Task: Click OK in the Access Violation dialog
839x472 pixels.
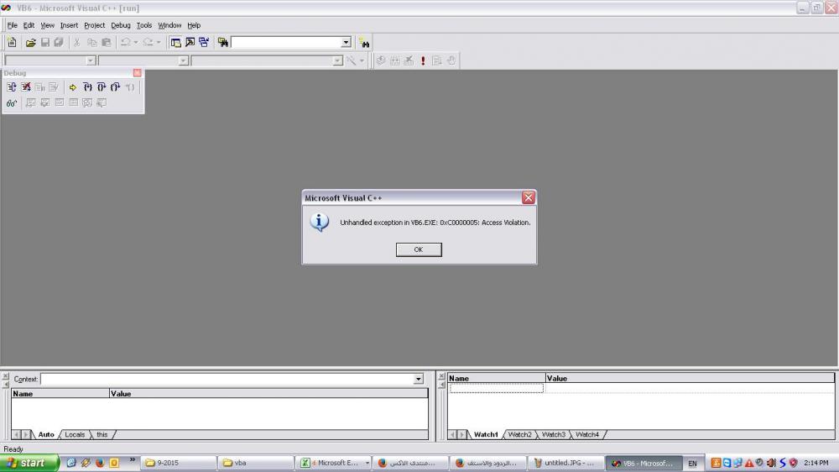Action: click(x=419, y=249)
